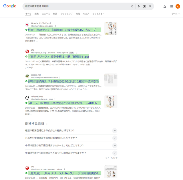The width and height of the screenshot is (183, 180).
Task: Open Google apps grid icon
Action: (172, 6)
